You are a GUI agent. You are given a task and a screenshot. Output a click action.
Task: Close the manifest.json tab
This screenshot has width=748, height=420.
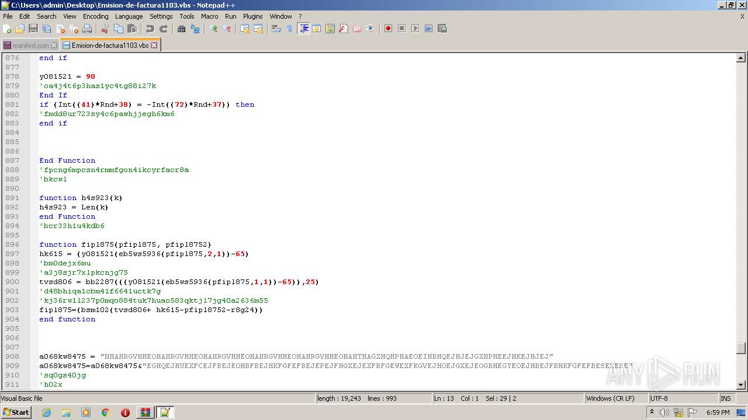54,45
